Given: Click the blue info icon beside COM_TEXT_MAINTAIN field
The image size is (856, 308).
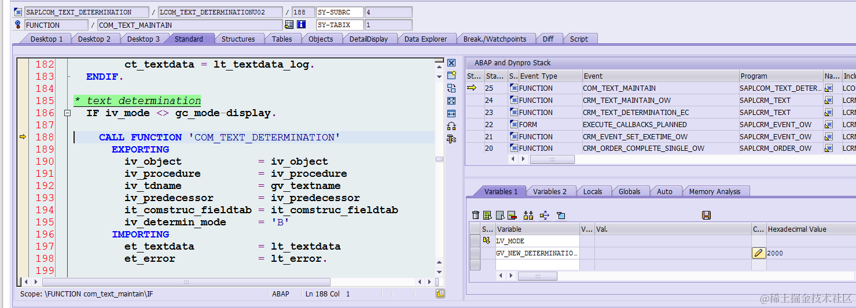Looking at the screenshot, I should (x=301, y=25).
